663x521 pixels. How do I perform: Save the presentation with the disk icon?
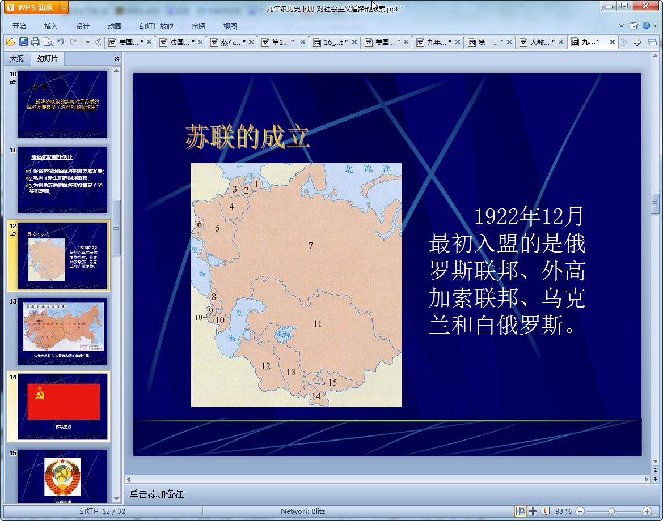coord(23,42)
